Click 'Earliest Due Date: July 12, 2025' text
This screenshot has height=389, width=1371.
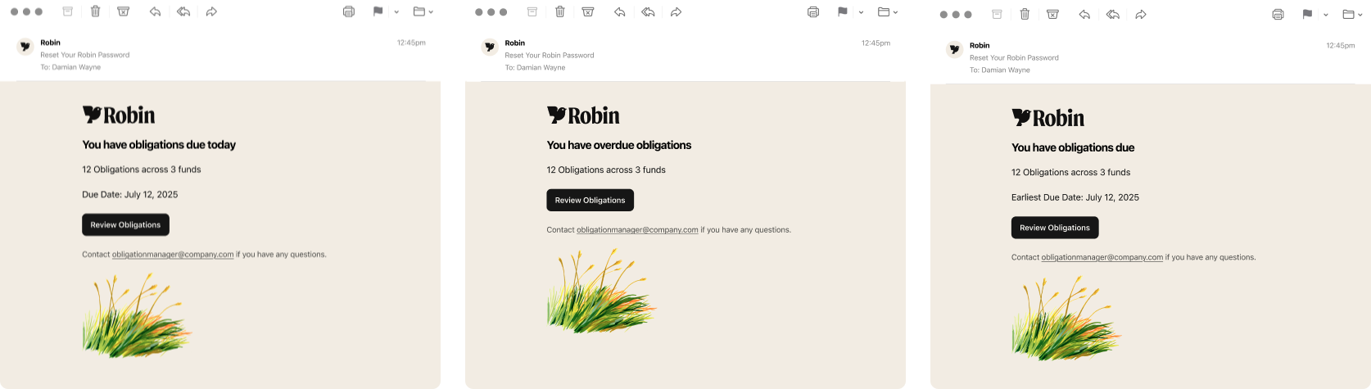(x=1075, y=197)
